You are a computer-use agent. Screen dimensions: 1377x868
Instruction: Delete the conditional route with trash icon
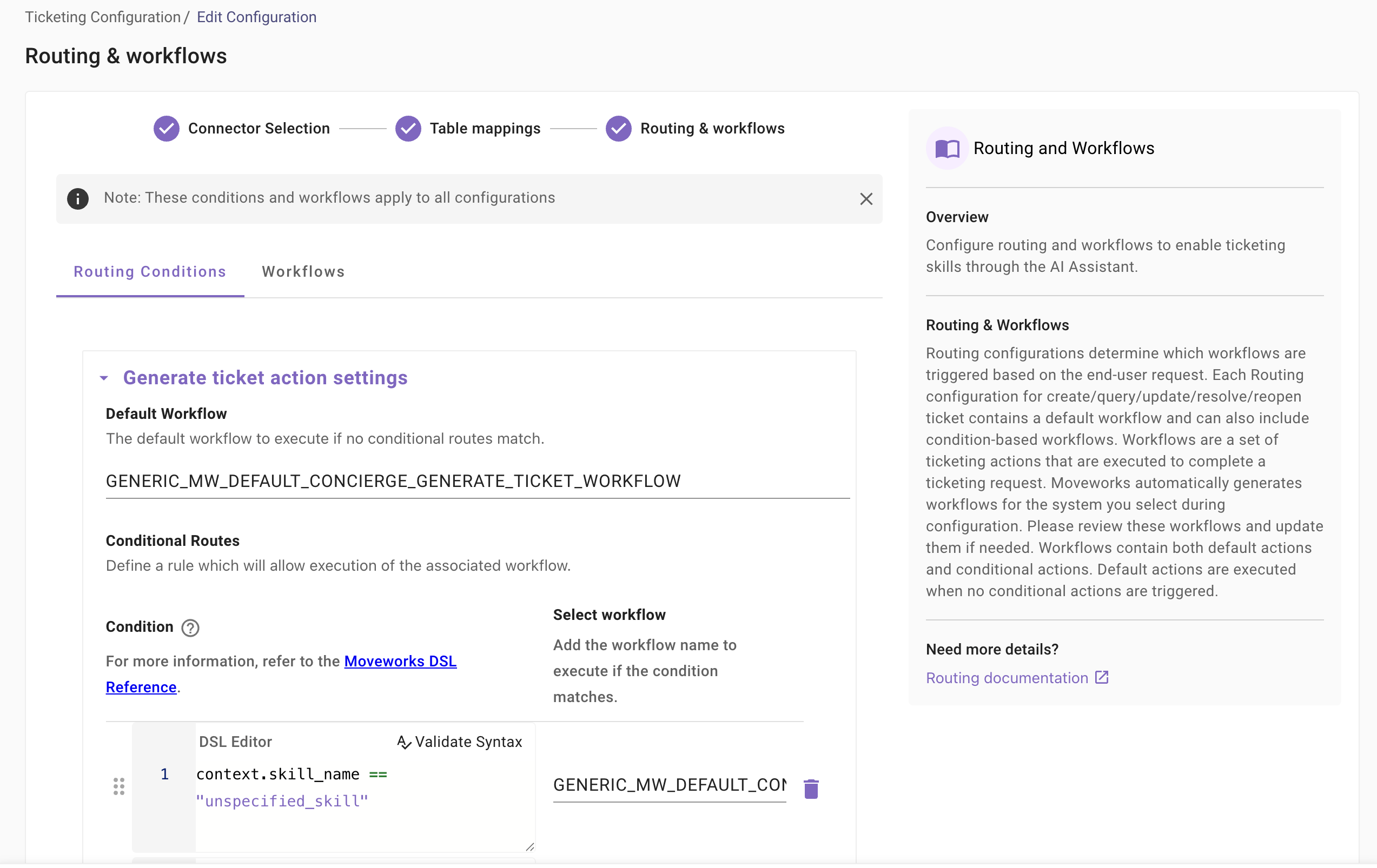811,789
